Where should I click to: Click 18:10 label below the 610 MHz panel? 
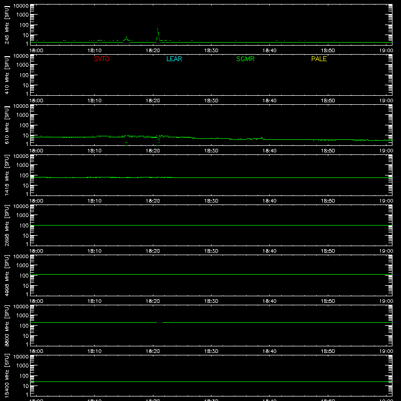(94, 151)
